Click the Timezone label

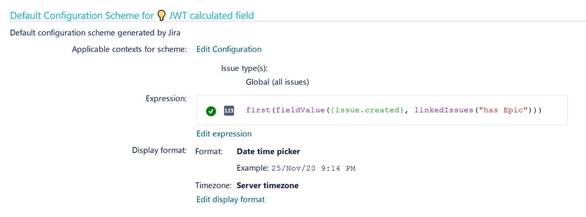(x=214, y=185)
